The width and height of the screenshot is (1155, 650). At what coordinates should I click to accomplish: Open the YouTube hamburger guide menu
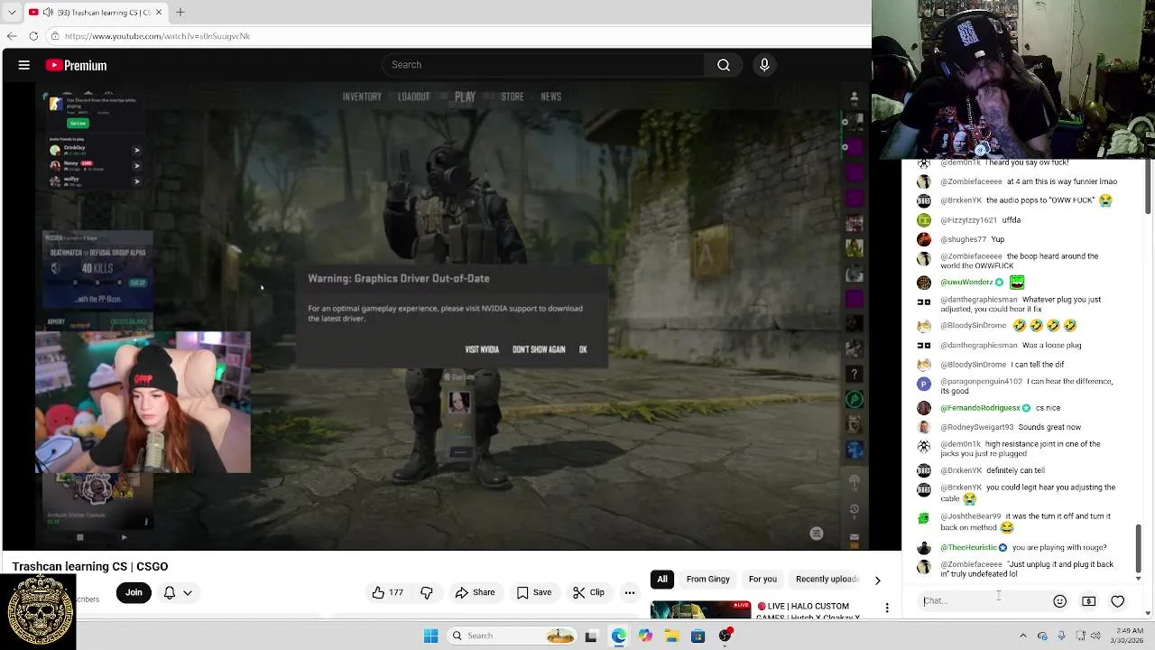[24, 65]
